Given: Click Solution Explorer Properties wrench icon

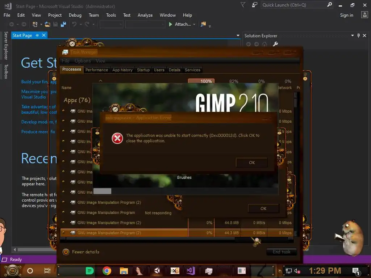Looking at the screenshot, I should pyautogui.click(x=275, y=44).
